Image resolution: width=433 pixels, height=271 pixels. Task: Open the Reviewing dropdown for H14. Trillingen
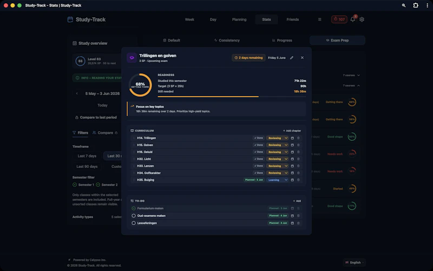[x=277, y=138]
